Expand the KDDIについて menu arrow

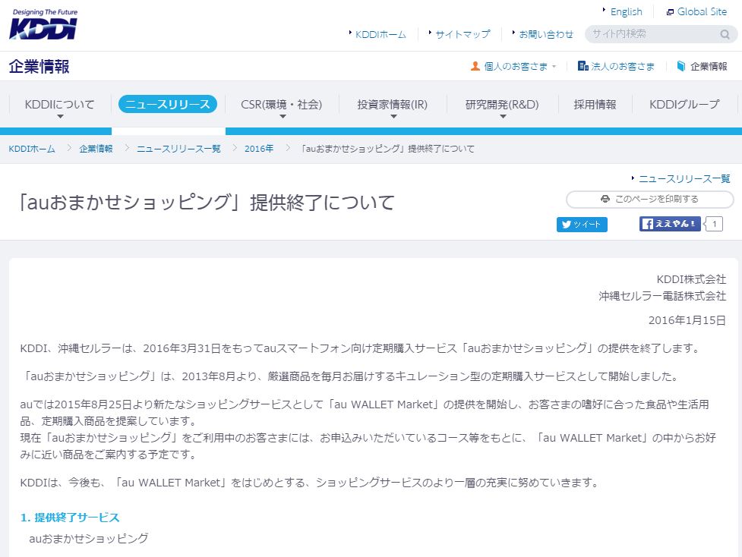point(60,116)
